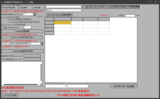Click the DRIVER label
The width and height of the screenshot is (160, 99).
(x=40, y=16)
